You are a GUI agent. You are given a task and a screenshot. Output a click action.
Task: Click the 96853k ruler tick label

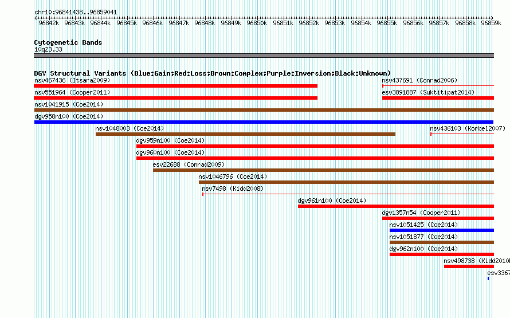tap(335, 23)
